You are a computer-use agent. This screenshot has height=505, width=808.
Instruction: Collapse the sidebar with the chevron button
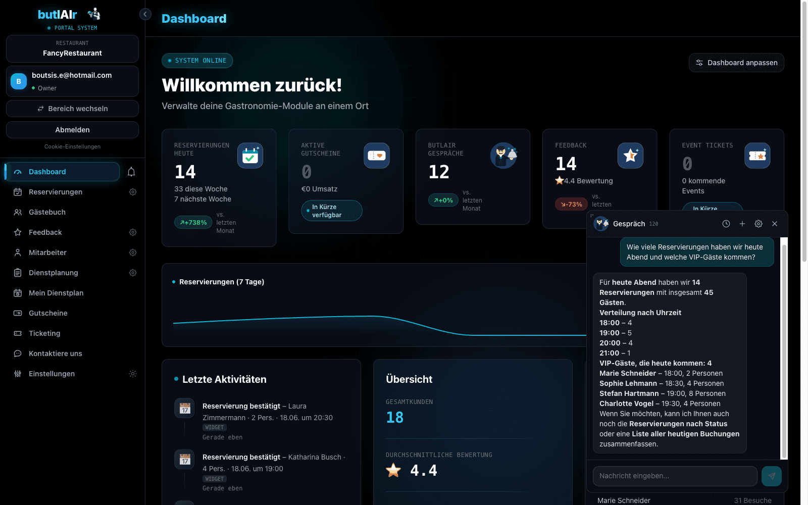coord(145,14)
